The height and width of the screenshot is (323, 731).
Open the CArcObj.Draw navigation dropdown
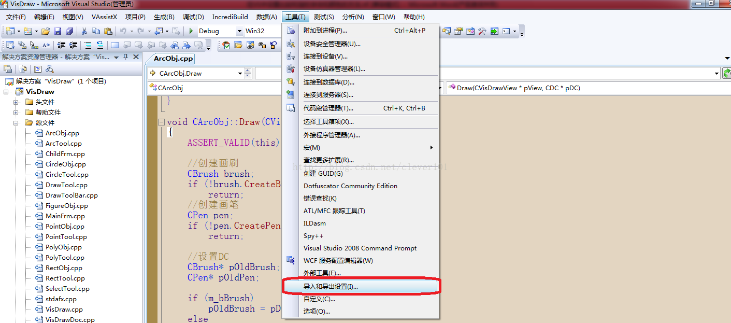(x=240, y=74)
